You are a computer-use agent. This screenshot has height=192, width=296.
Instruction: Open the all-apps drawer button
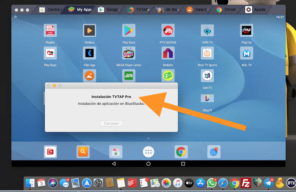(x=148, y=152)
